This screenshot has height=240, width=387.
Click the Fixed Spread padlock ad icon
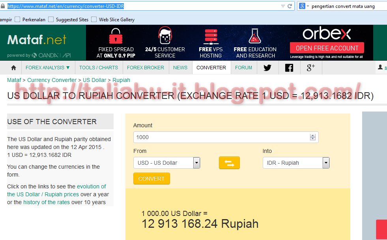(x=116, y=36)
